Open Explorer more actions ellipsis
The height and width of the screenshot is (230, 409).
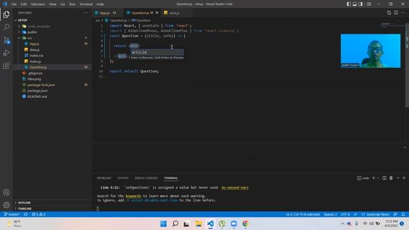pyautogui.click(x=85, y=13)
